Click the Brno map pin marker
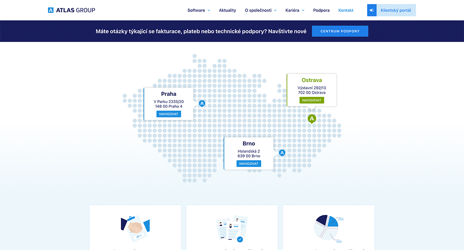Image resolution: width=464 pixels, height=250 pixels. [282, 153]
